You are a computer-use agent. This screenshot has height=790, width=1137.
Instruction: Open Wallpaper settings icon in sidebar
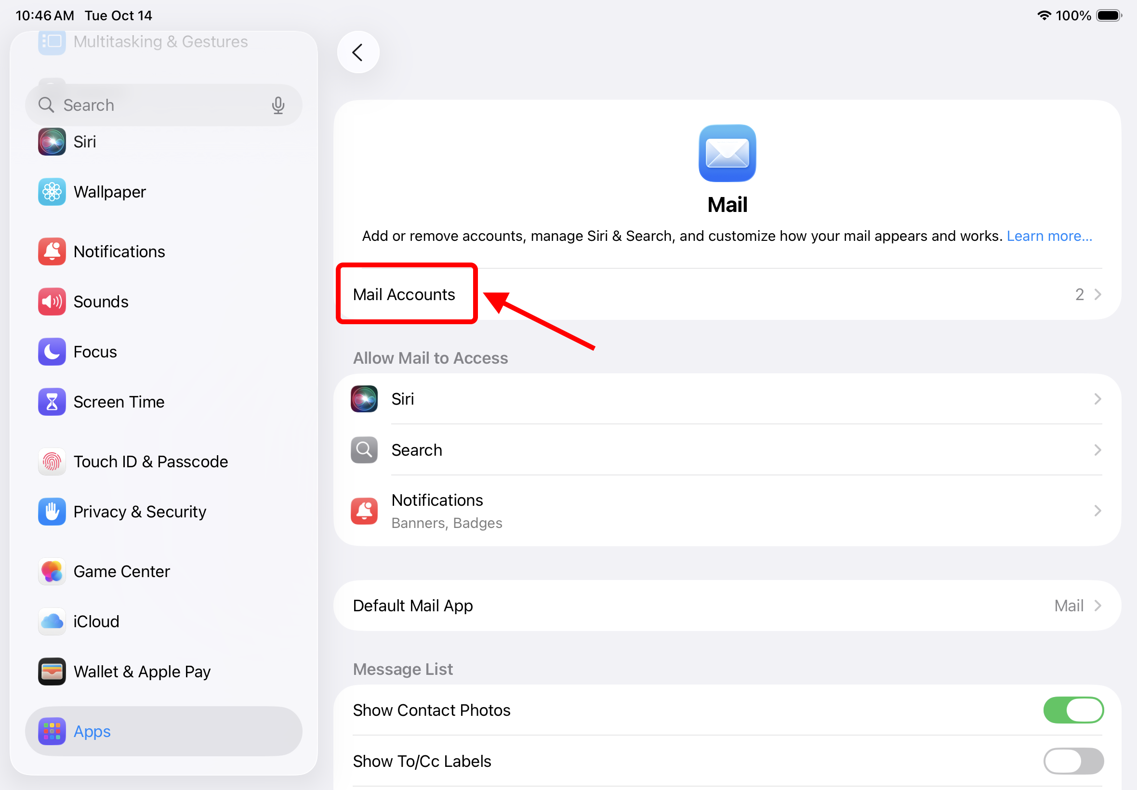(x=52, y=192)
